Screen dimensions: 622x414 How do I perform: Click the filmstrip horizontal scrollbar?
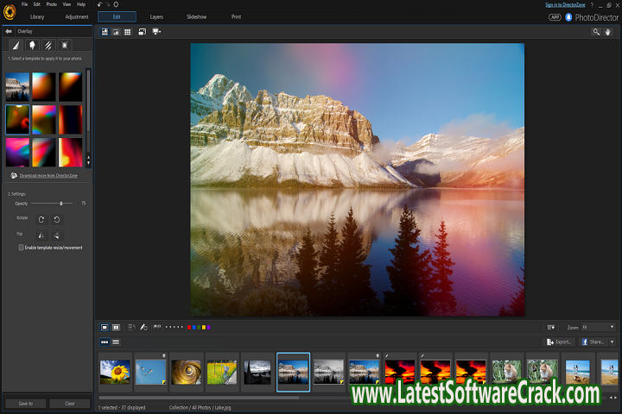200,398
